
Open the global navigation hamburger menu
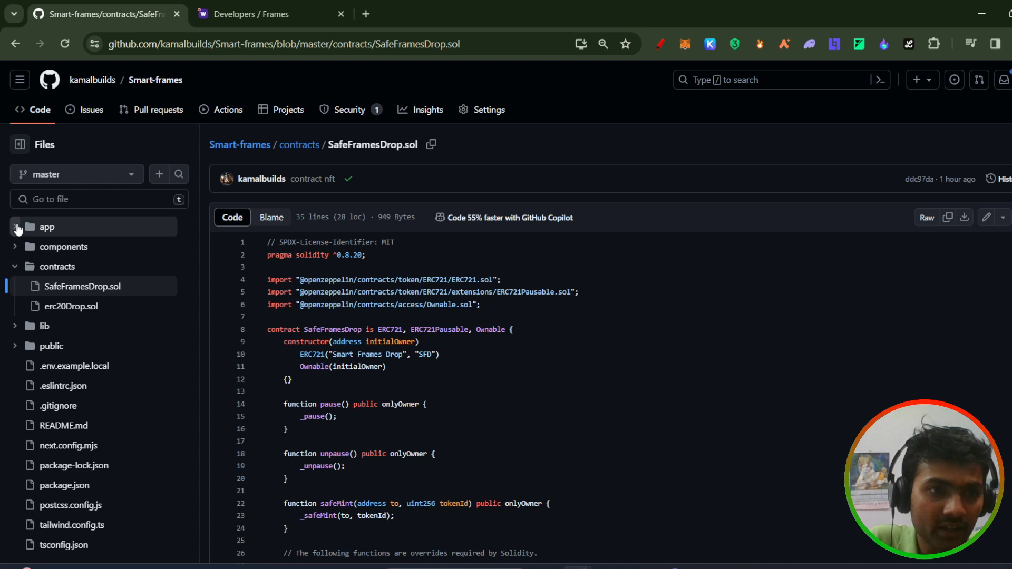point(20,80)
